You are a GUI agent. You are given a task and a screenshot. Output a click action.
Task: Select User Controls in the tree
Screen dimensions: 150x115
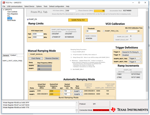(12, 12)
